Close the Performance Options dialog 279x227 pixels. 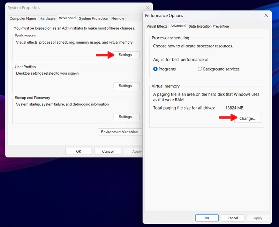point(266,15)
